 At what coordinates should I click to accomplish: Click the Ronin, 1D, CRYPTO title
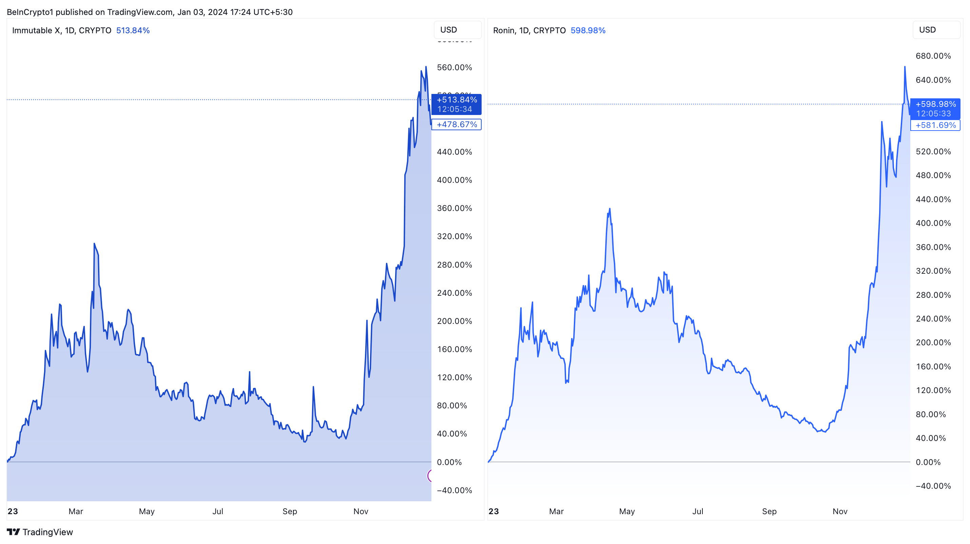pyautogui.click(x=529, y=31)
